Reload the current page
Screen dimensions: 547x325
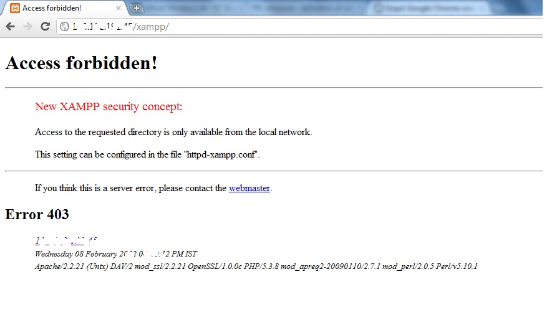[x=46, y=27]
